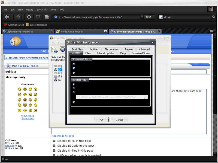Toggle third Scanning Options checkbox
218x163 pixels.
(74, 73)
